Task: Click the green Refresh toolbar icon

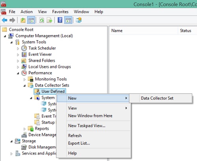Action: [42, 20]
